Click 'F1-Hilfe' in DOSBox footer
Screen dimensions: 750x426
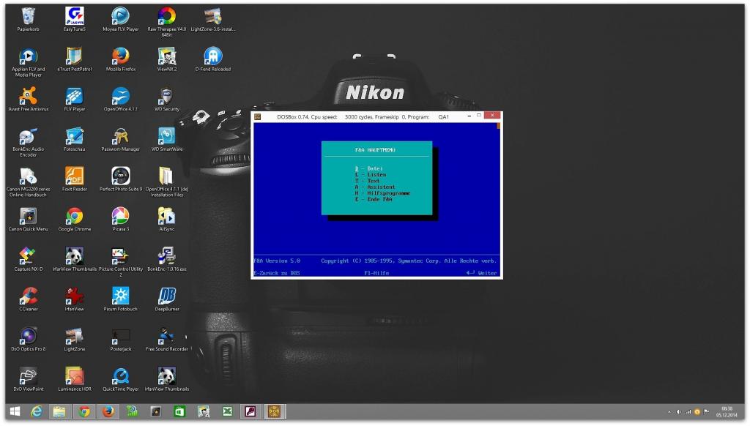pos(376,273)
